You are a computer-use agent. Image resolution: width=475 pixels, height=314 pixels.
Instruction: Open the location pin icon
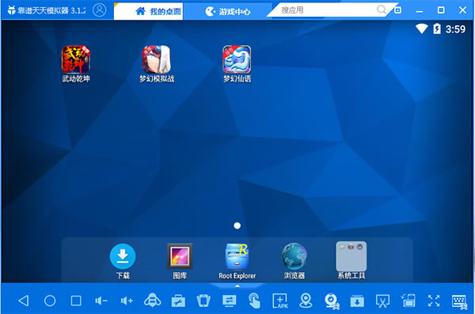point(306,301)
